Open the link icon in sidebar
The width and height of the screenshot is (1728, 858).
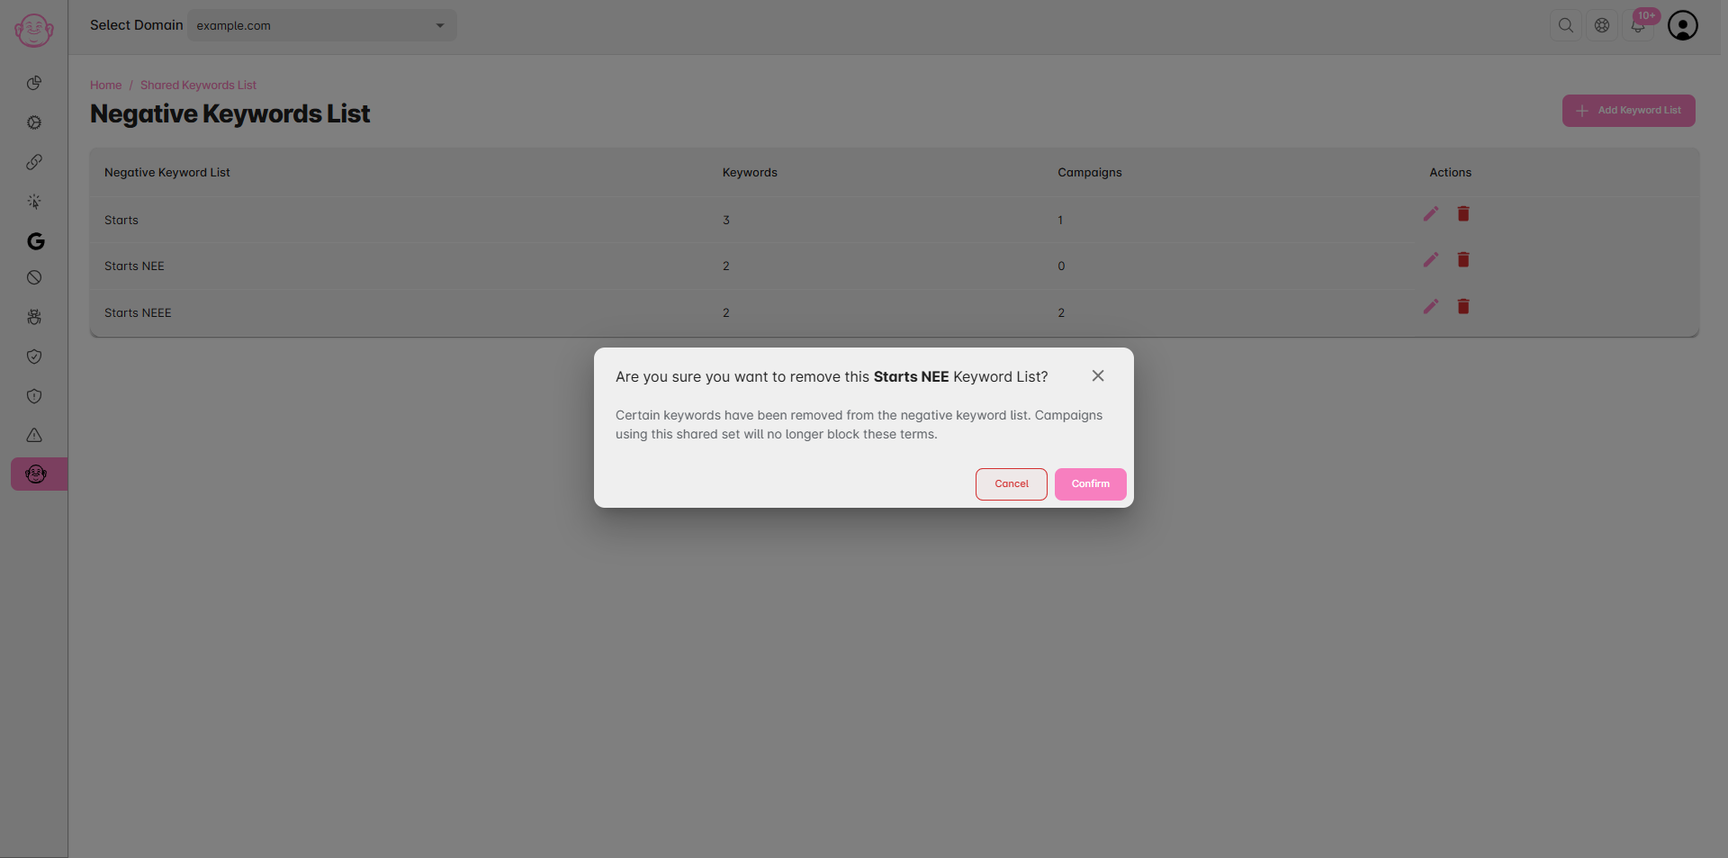(34, 162)
